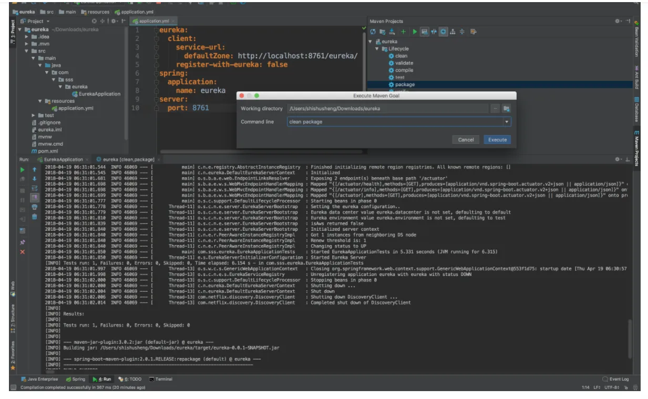Jump up the stack trace with the up arrow
The image size is (648, 399).
coord(35,170)
